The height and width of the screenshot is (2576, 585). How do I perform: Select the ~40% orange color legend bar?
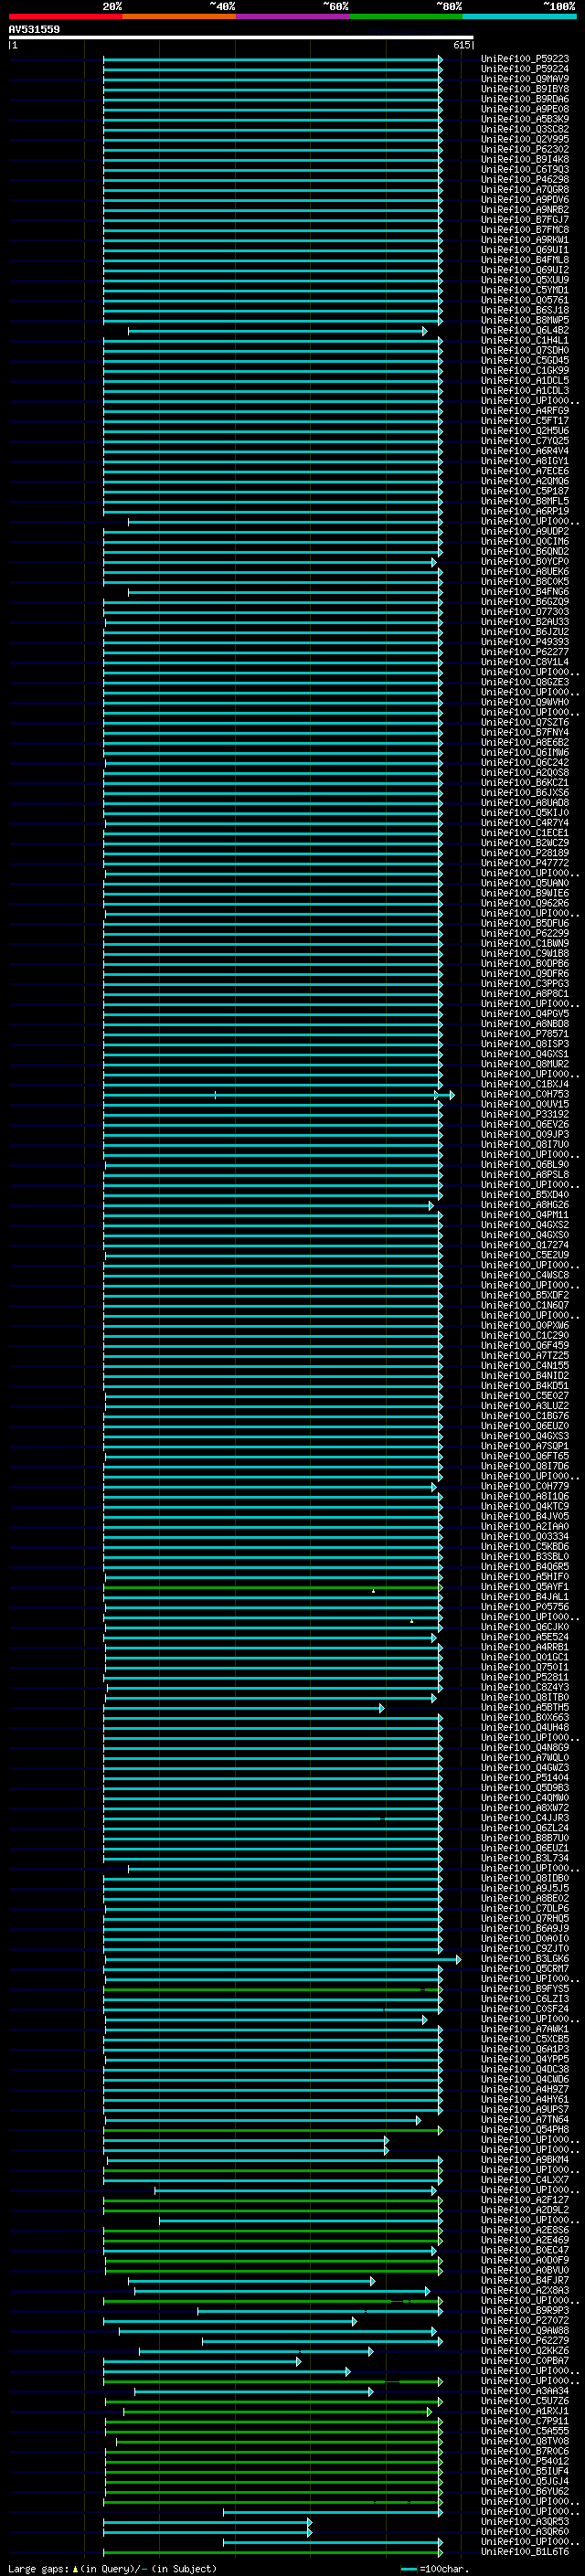click(x=179, y=16)
